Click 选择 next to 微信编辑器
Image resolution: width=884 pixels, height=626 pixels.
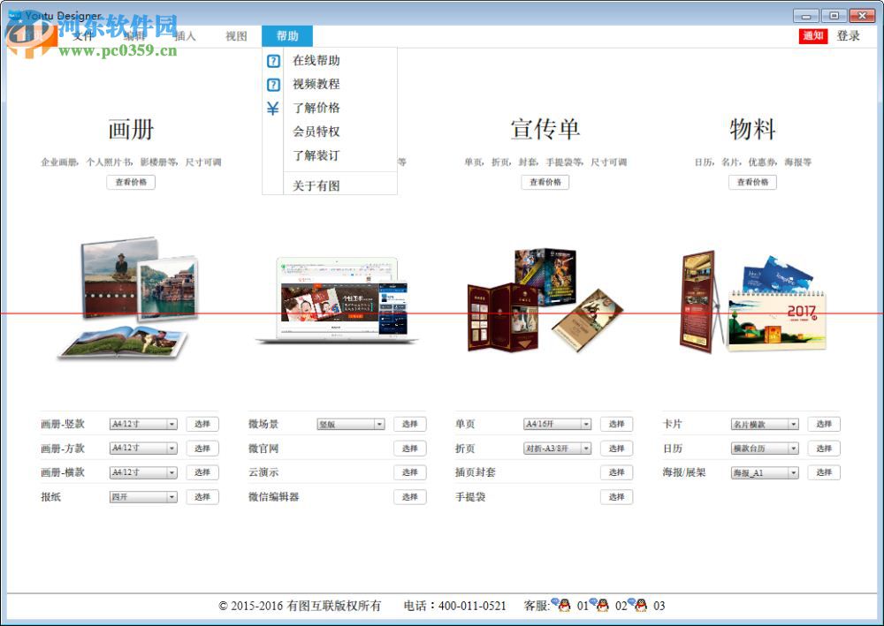(409, 497)
